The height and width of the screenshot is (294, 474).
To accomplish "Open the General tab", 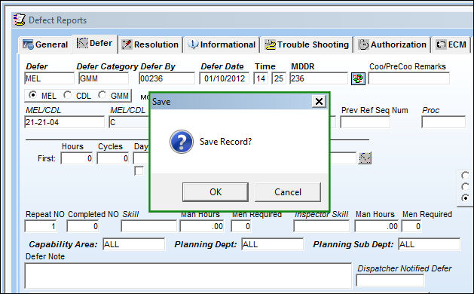I will [45, 44].
